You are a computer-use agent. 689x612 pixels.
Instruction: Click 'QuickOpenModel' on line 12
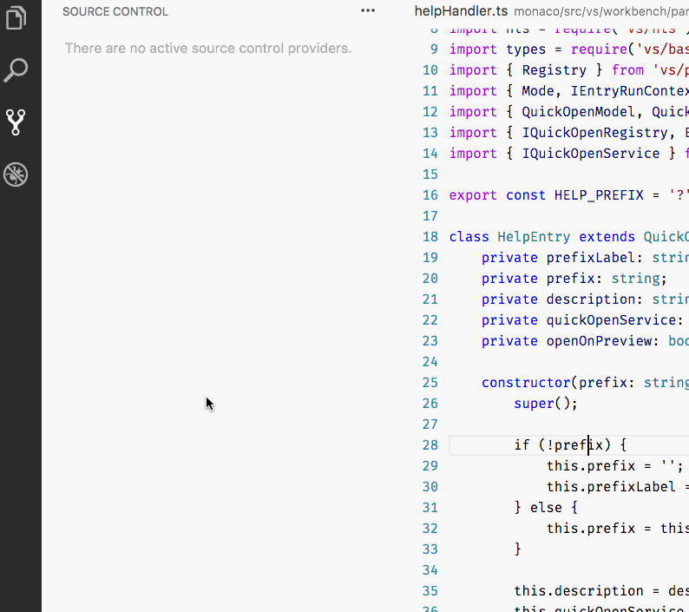pyautogui.click(x=578, y=112)
